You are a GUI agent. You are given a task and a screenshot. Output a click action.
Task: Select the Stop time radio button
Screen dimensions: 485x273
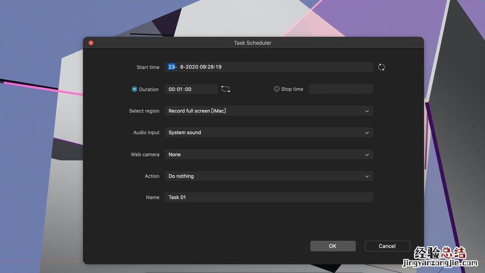coord(277,89)
